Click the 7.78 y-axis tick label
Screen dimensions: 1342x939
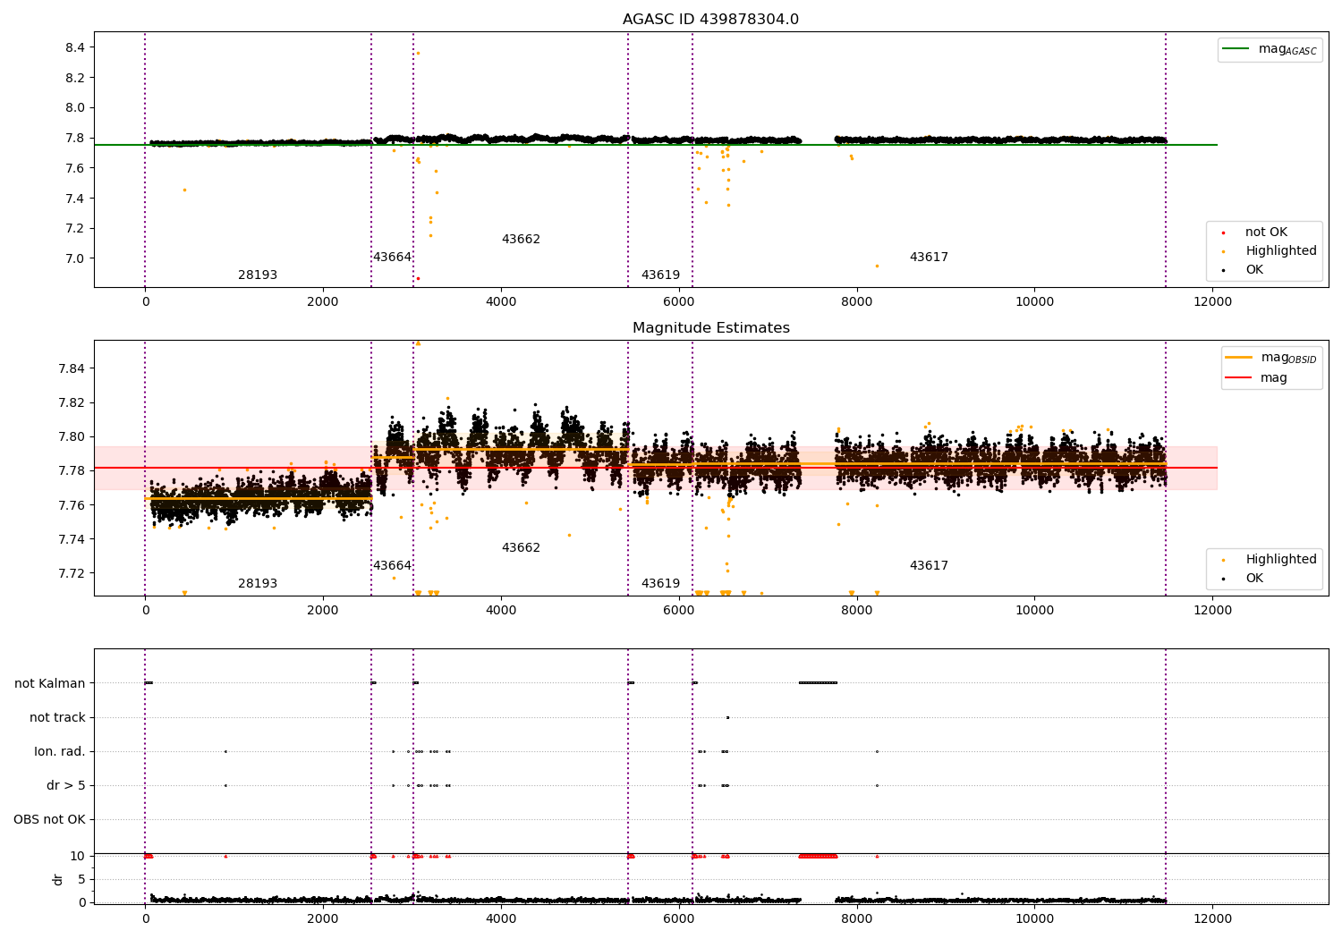pyautogui.click(x=71, y=471)
